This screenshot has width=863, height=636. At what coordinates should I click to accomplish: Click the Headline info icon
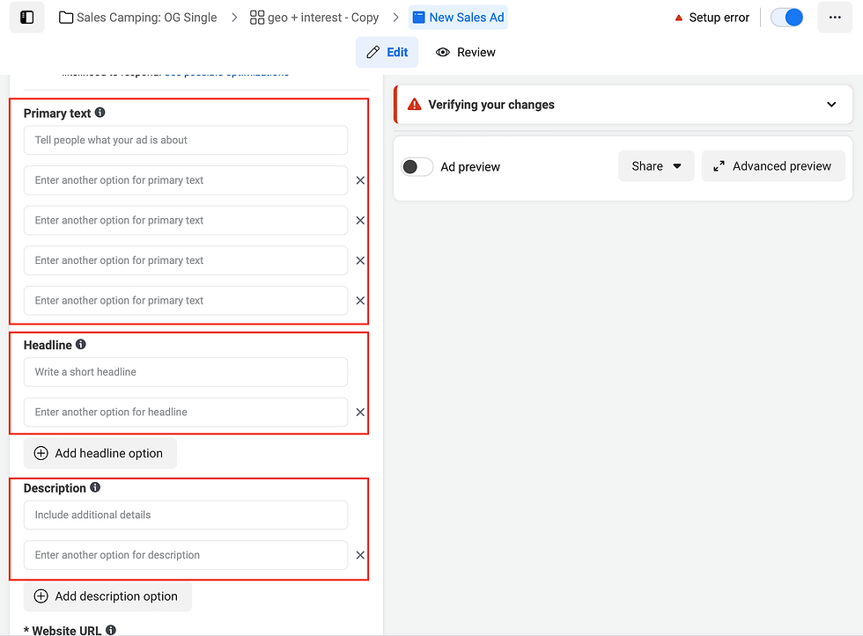coord(81,345)
